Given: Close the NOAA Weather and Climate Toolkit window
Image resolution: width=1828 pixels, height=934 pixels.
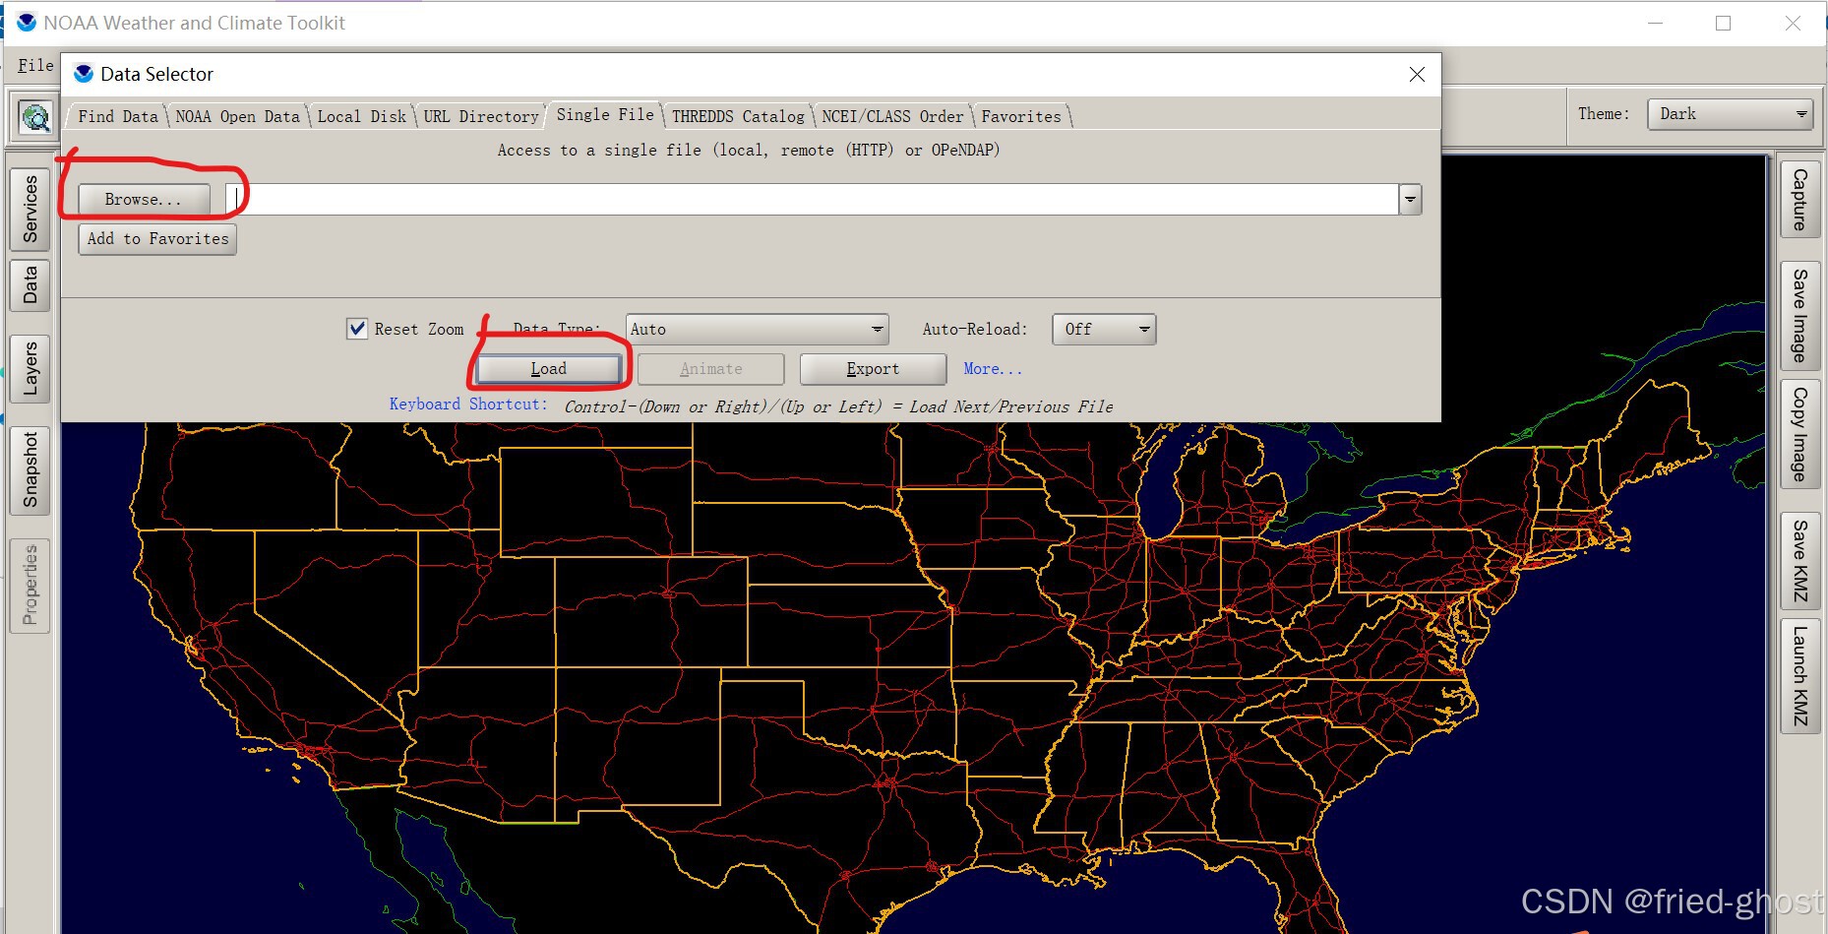Looking at the screenshot, I should tap(1793, 23).
